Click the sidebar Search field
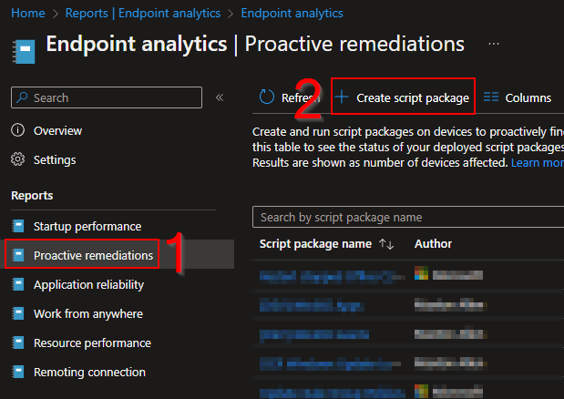 (108, 97)
